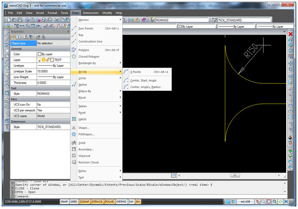Toggle categorized view icon in Inspector toolbar
This screenshot has width=298, height=209.
click(13, 37)
